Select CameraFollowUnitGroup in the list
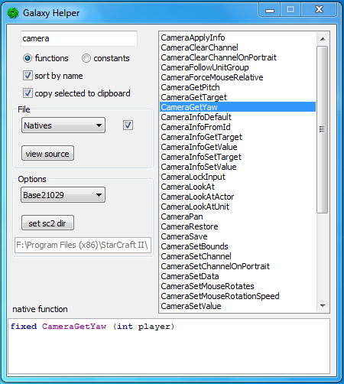 (238, 67)
